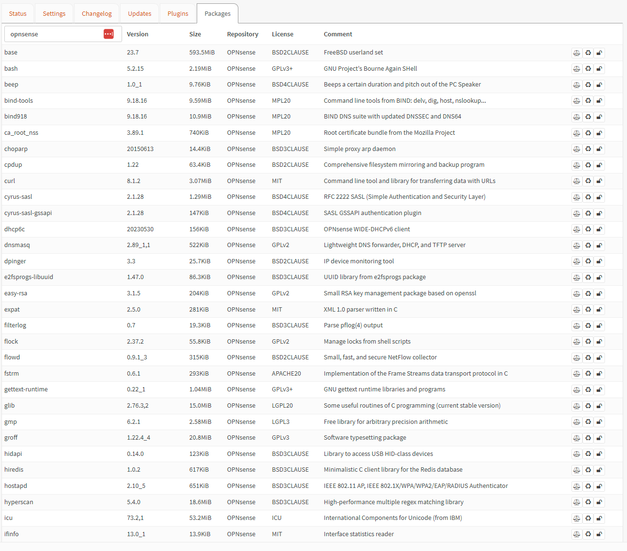Toggle the lock on the bash package
The width and height of the screenshot is (627, 551).
coord(599,69)
